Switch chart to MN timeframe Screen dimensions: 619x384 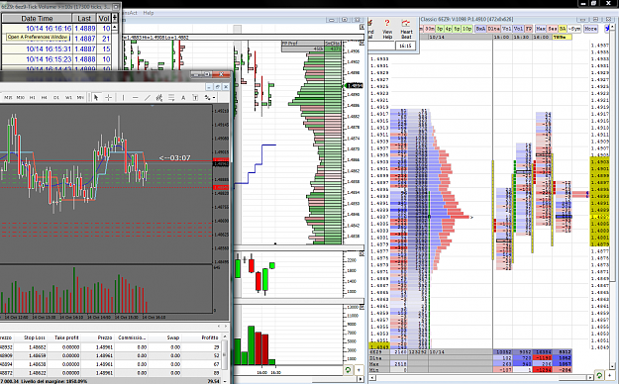click(x=80, y=97)
